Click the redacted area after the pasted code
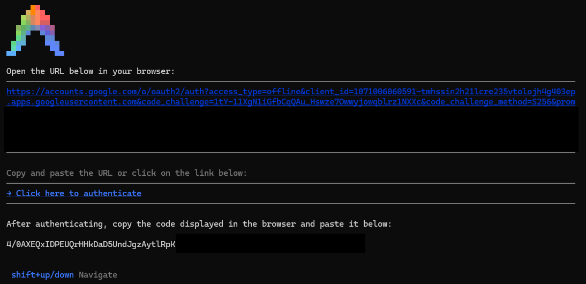 pos(270,243)
